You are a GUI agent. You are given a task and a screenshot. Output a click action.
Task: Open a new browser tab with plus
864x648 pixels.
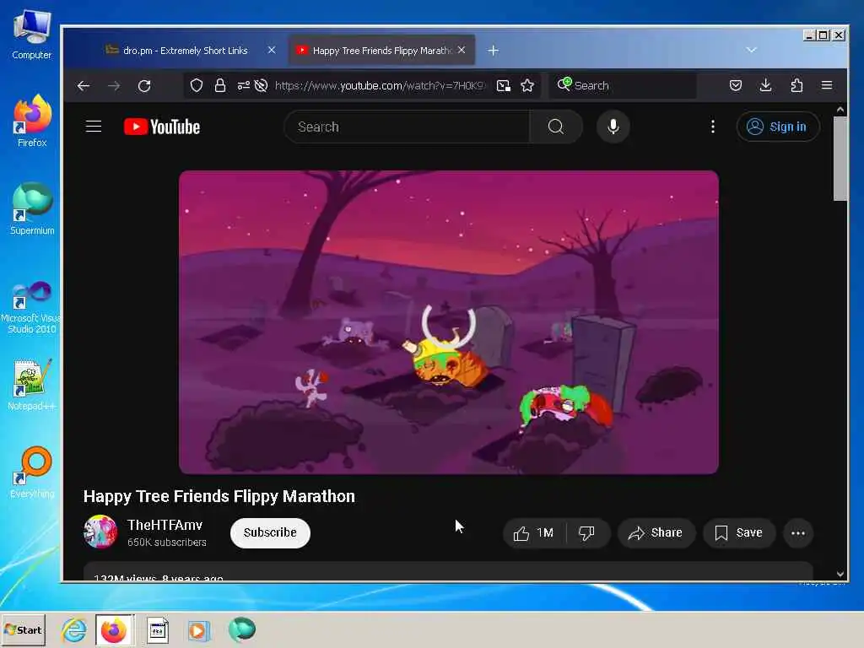[493, 51]
